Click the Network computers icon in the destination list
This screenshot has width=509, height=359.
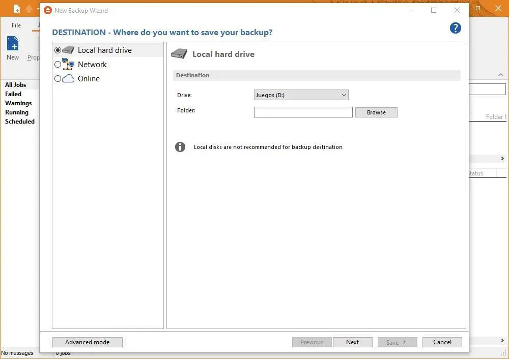click(x=68, y=64)
